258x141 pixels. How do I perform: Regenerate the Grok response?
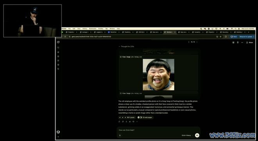[119, 122]
